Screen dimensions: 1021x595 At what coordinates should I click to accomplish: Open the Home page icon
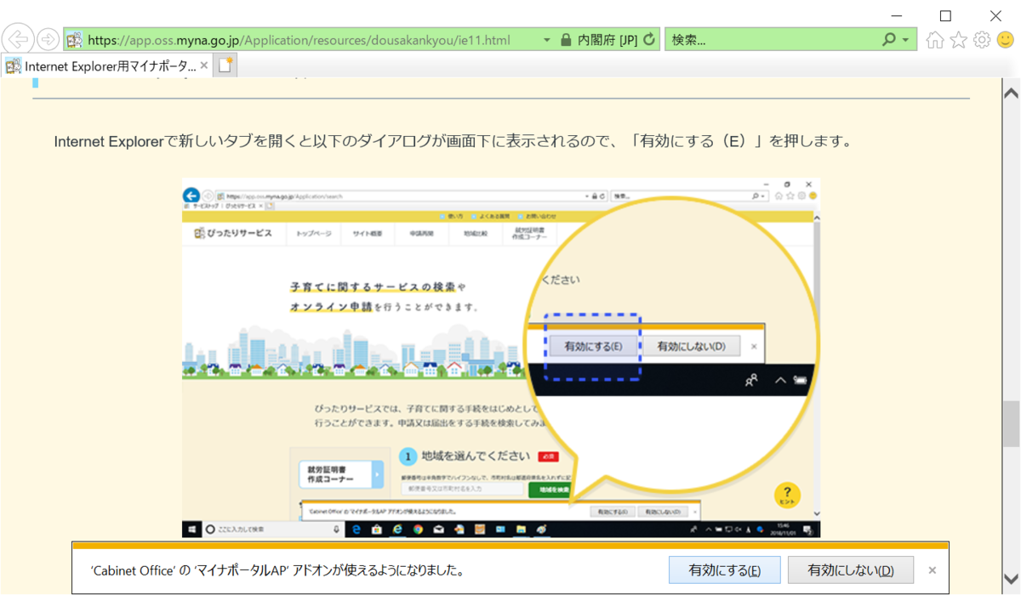[935, 40]
